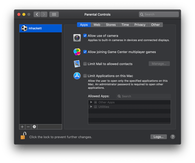The width and height of the screenshot is (195, 163).
Task: Click the Parental Controls window title
Action: pos(97,15)
